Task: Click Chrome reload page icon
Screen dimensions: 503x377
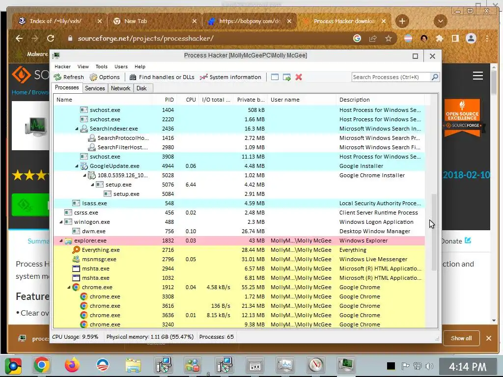Action: pos(51,38)
